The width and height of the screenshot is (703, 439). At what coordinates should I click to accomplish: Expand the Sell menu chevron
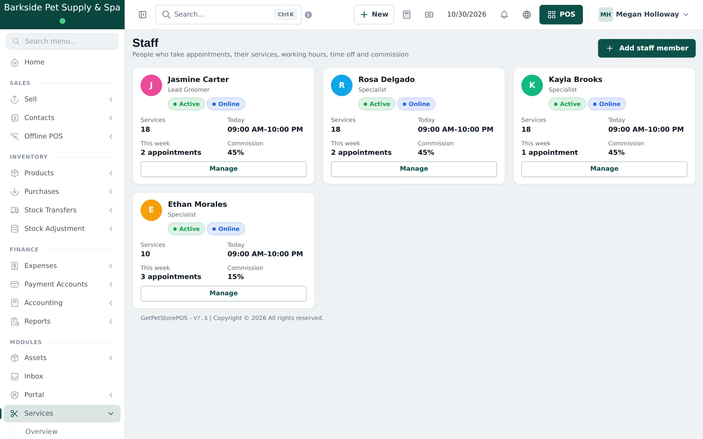[x=111, y=99]
